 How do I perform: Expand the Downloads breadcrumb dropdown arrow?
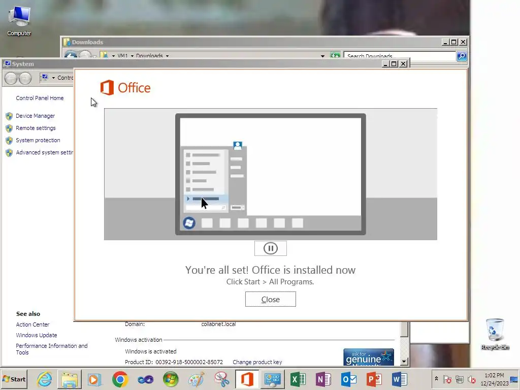pos(167,56)
